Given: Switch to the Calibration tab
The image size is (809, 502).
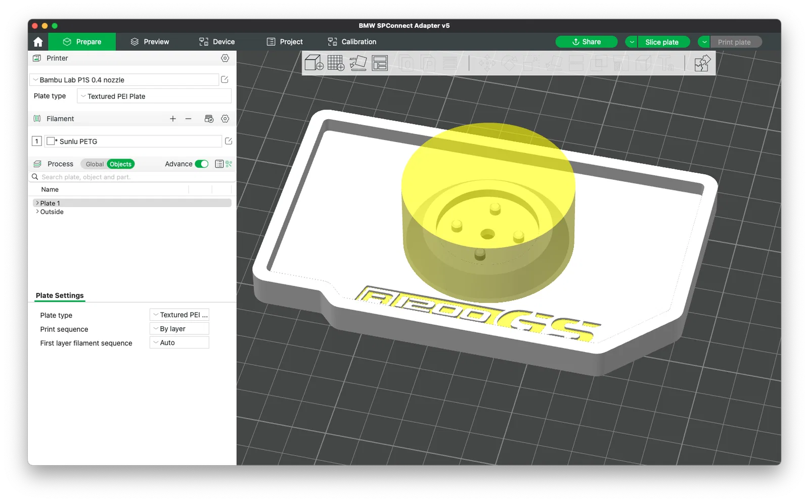Looking at the screenshot, I should pyautogui.click(x=352, y=42).
